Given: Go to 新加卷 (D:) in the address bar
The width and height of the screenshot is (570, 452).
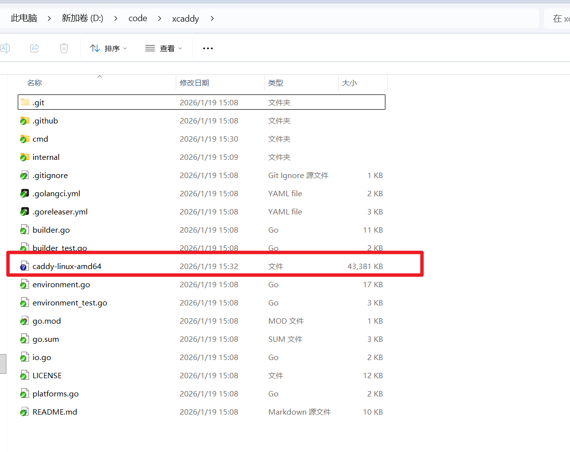Looking at the screenshot, I should (82, 19).
